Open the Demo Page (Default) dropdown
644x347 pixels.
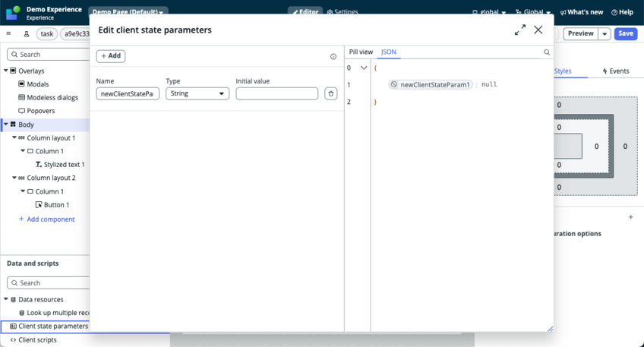(x=128, y=12)
